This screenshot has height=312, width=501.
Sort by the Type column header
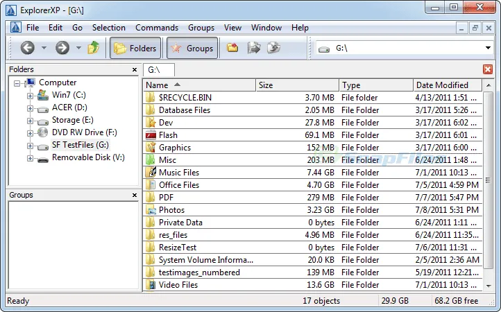pyautogui.click(x=376, y=85)
